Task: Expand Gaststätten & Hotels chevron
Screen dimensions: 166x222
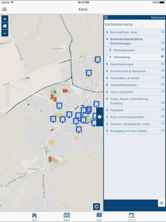Action: point(107,78)
